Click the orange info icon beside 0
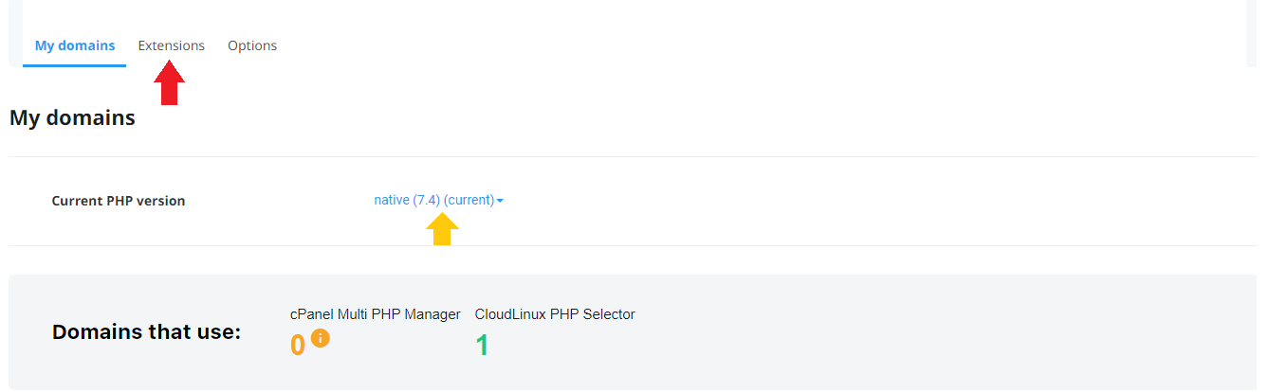 click(321, 337)
